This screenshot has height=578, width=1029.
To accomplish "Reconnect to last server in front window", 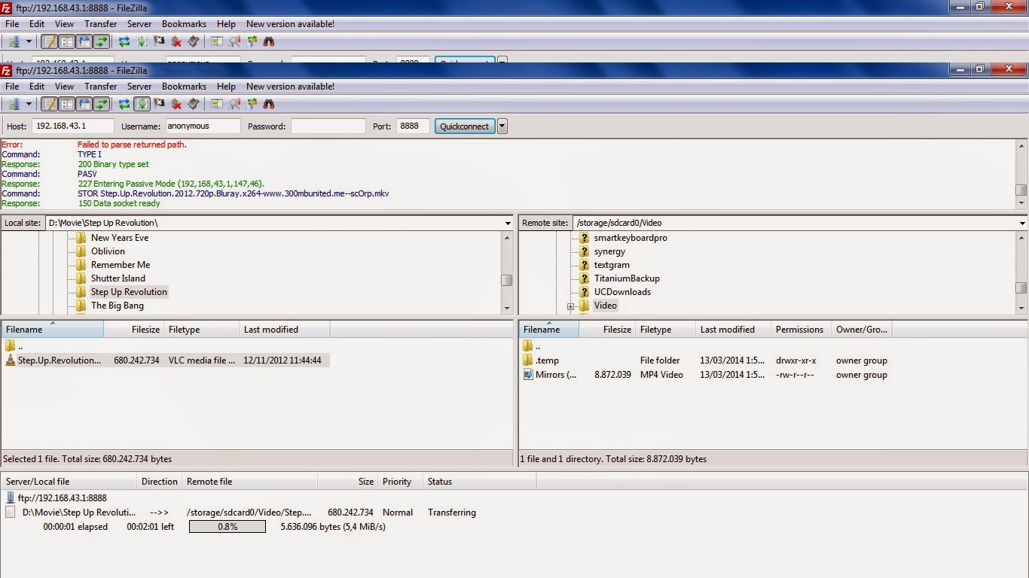I will (x=194, y=104).
